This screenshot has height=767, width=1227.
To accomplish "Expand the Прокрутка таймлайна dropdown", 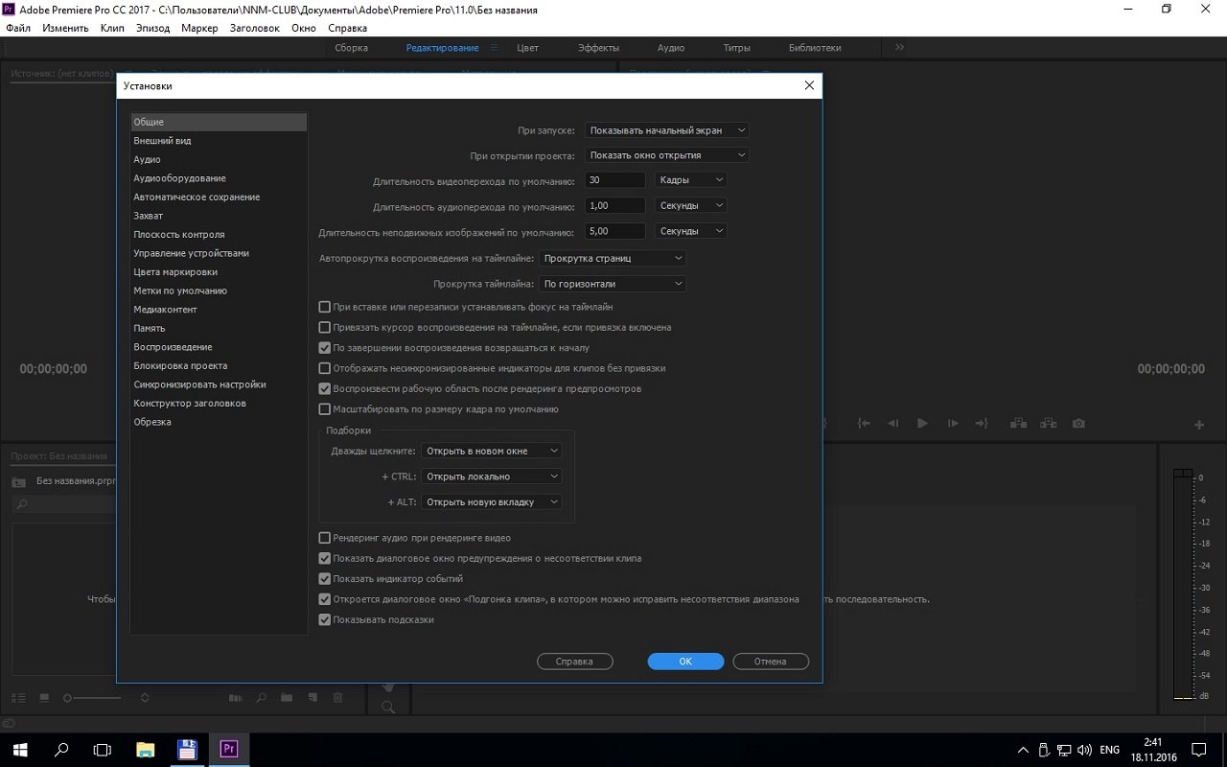I will click(x=612, y=284).
